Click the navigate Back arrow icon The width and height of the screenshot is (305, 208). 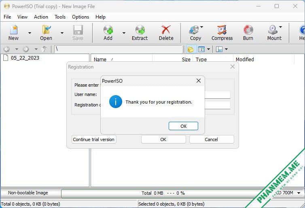click(6, 49)
